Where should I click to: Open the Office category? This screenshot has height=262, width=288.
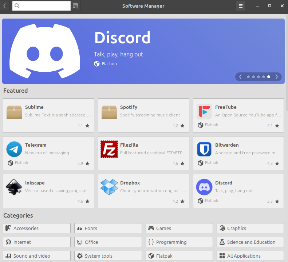coord(108,242)
